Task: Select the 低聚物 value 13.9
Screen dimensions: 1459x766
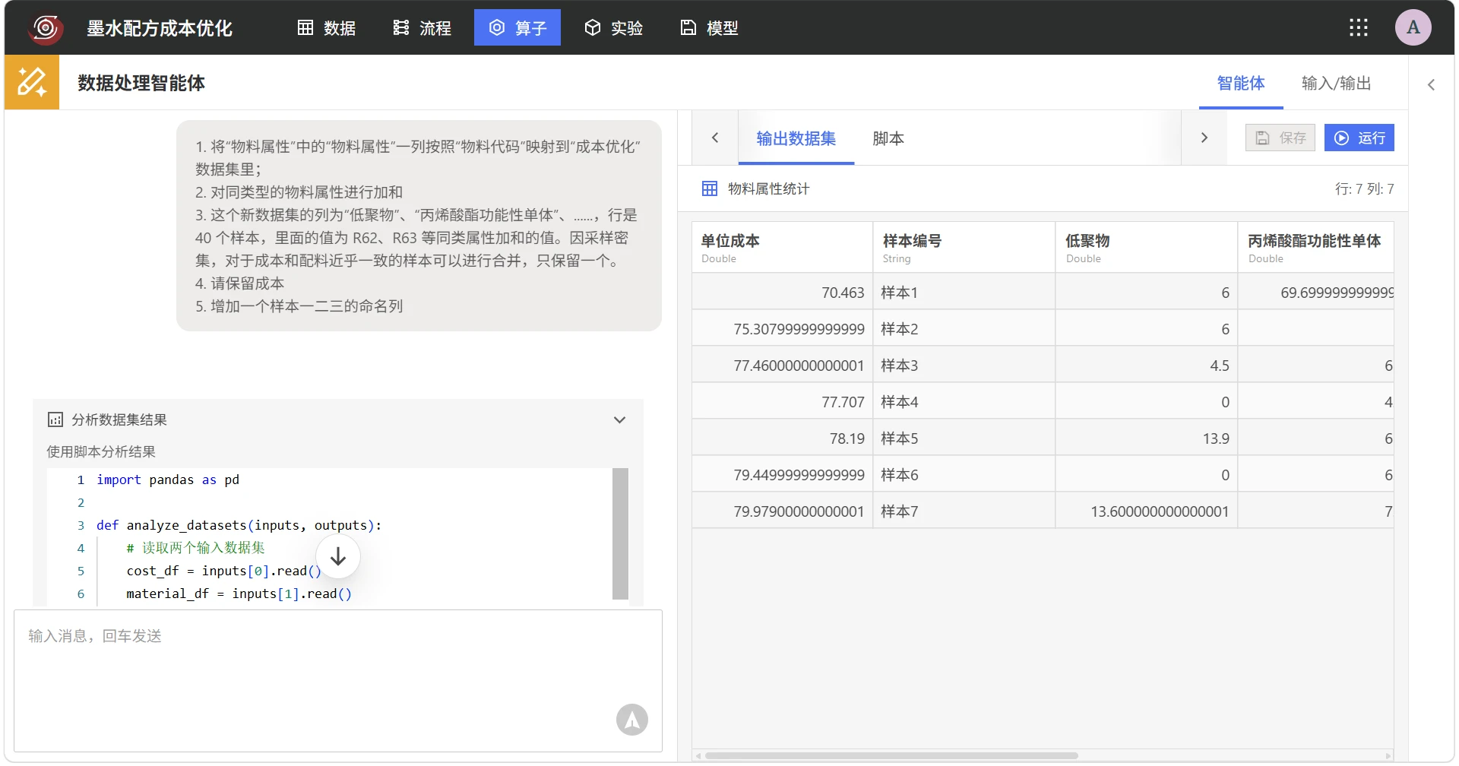Action: click(1146, 438)
